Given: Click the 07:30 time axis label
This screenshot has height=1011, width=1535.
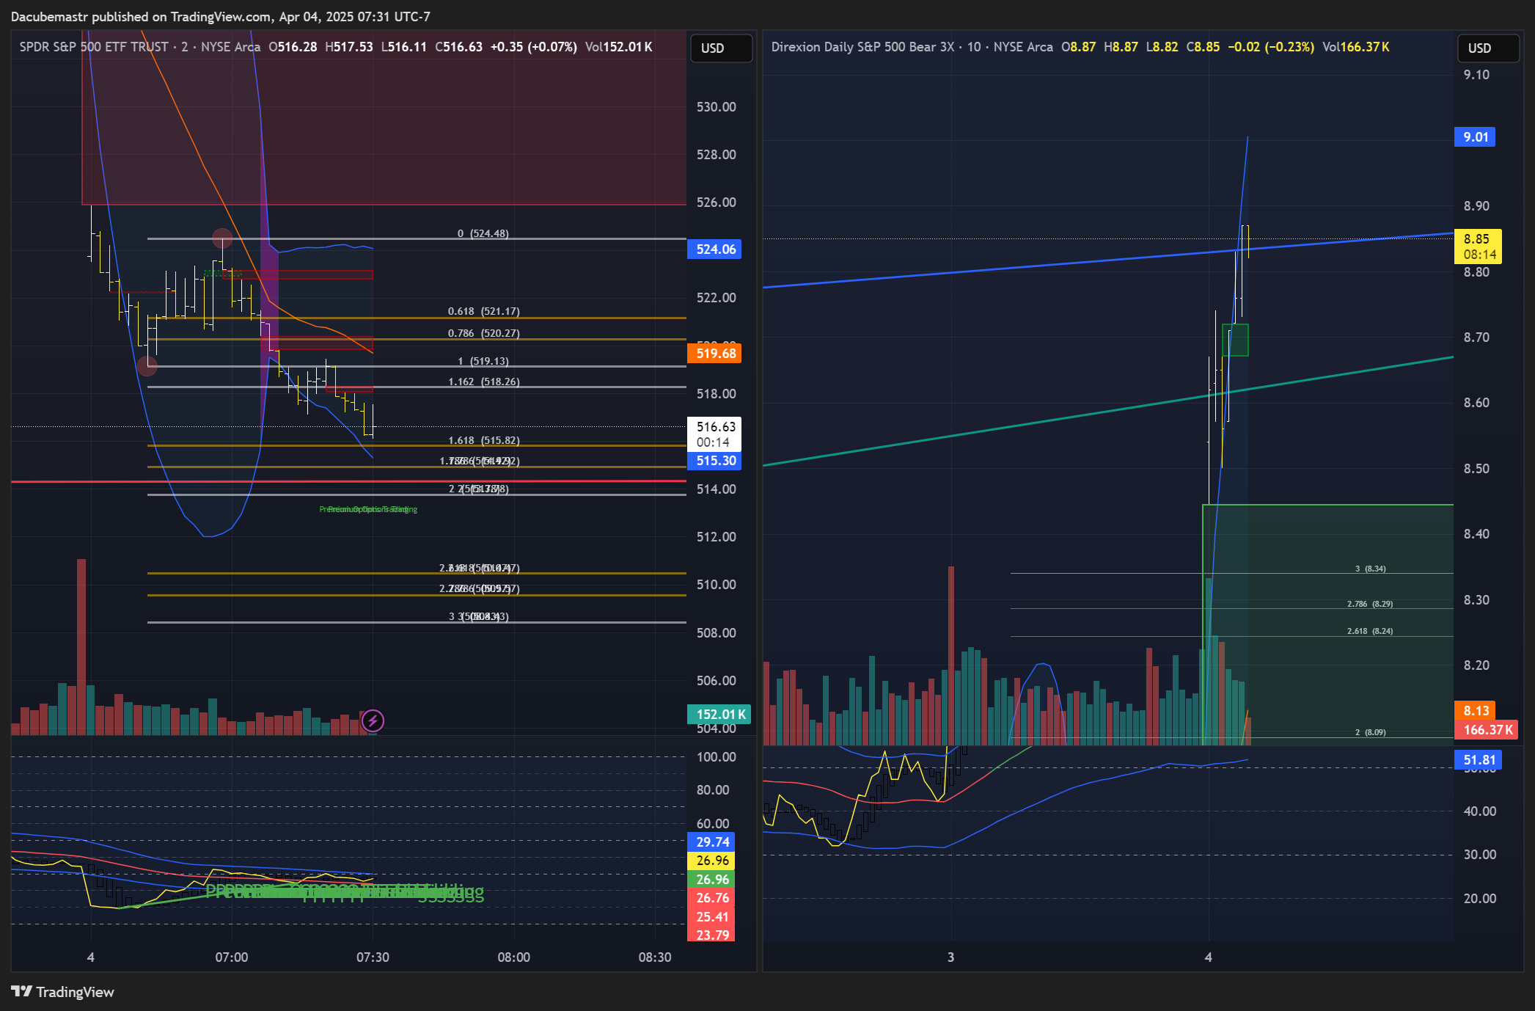Looking at the screenshot, I should click(x=373, y=957).
